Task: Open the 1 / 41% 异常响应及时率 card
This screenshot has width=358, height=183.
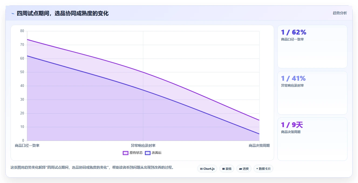Action: tap(312, 93)
